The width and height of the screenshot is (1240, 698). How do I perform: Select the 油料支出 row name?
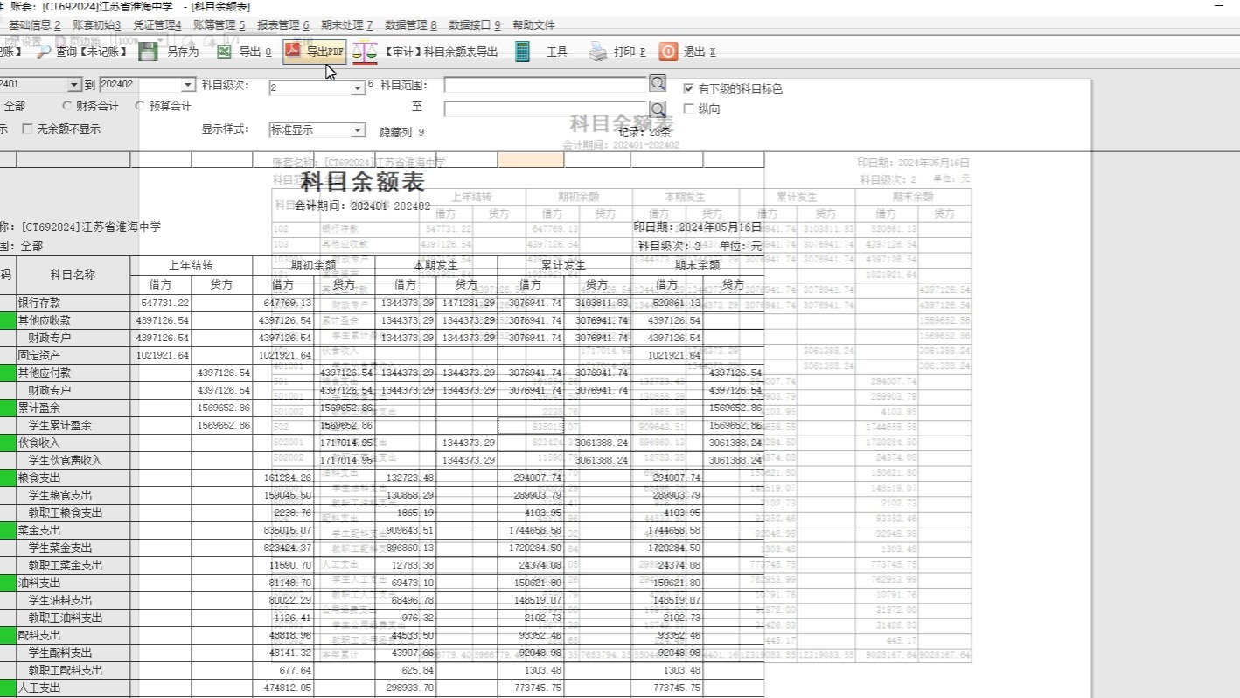[x=39, y=583]
